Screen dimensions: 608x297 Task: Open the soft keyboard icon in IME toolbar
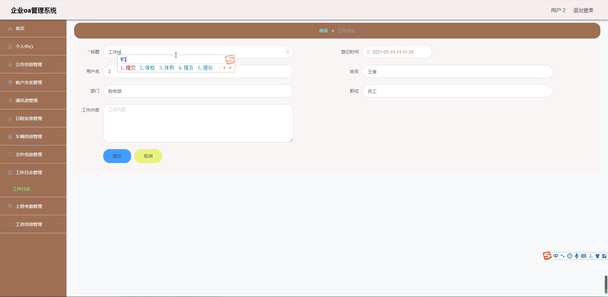584,256
